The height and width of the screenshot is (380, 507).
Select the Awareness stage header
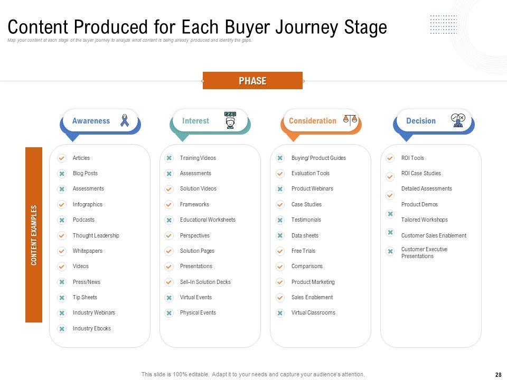91,121
